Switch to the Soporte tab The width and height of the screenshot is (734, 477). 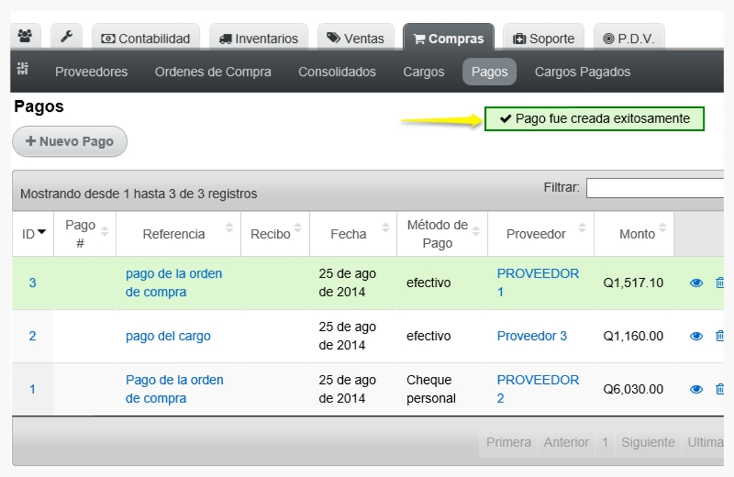pos(543,37)
